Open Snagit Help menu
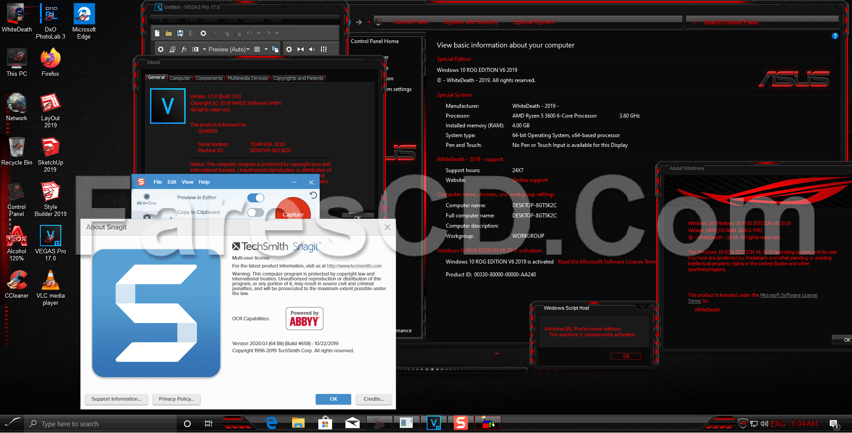The width and height of the screenshot is (852, 433). coord(204,182)
